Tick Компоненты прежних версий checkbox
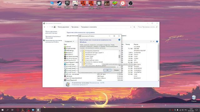 [82, 62]
